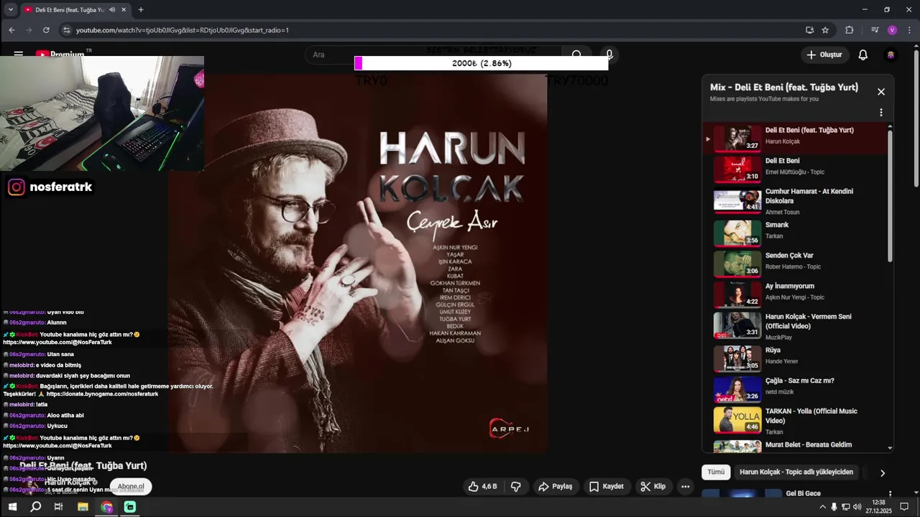Click the Abone ol subscribe button
This screenshot has width=920, height=517.
tap(131, 486)
